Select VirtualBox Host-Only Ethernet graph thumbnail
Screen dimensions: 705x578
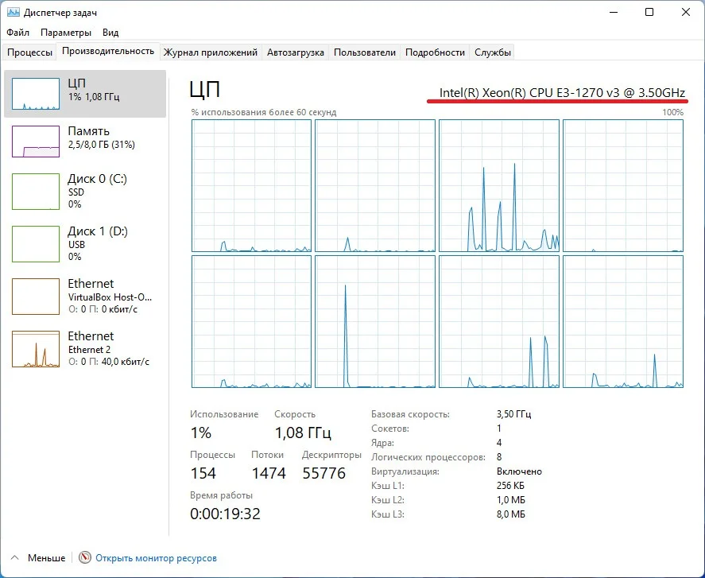click(x=36, y=297)
